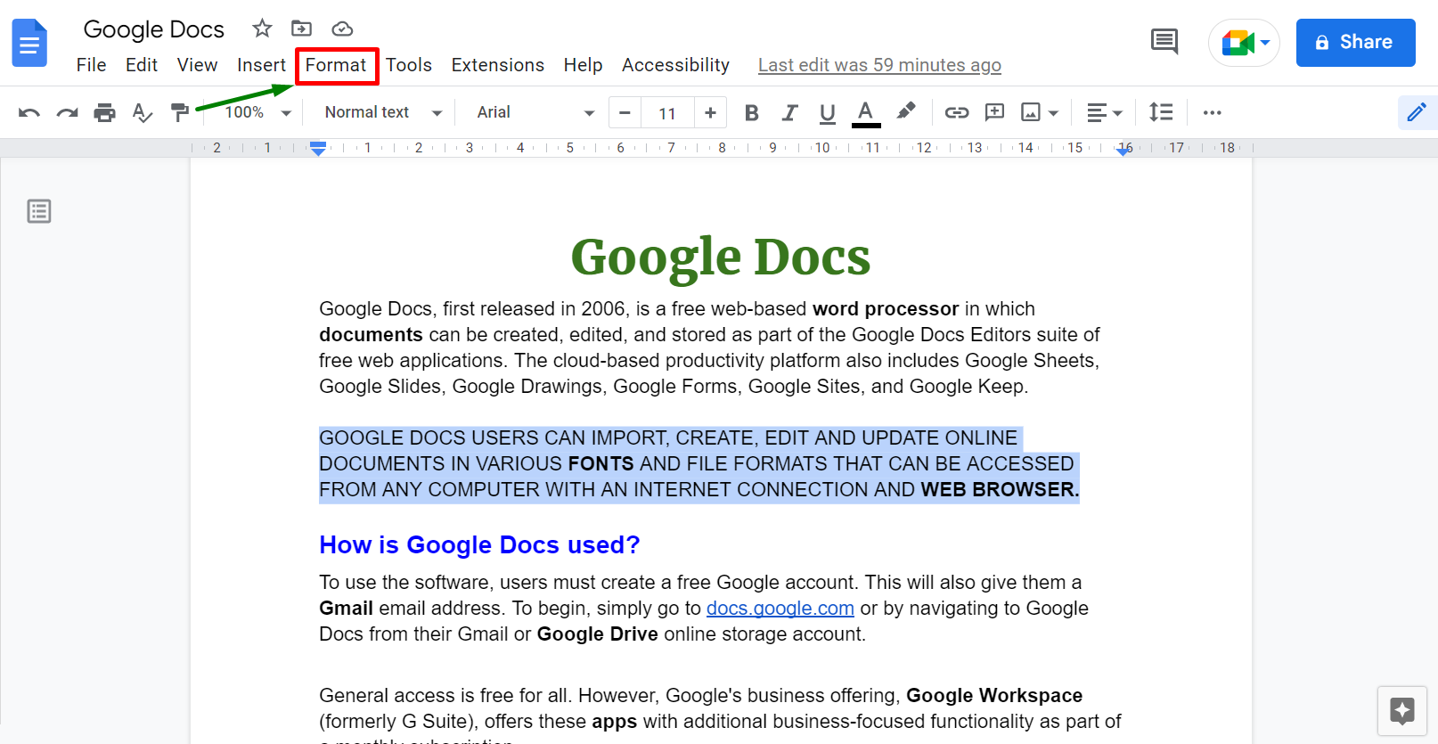
Task: Select the paint format tool
Action: (180, 112)
